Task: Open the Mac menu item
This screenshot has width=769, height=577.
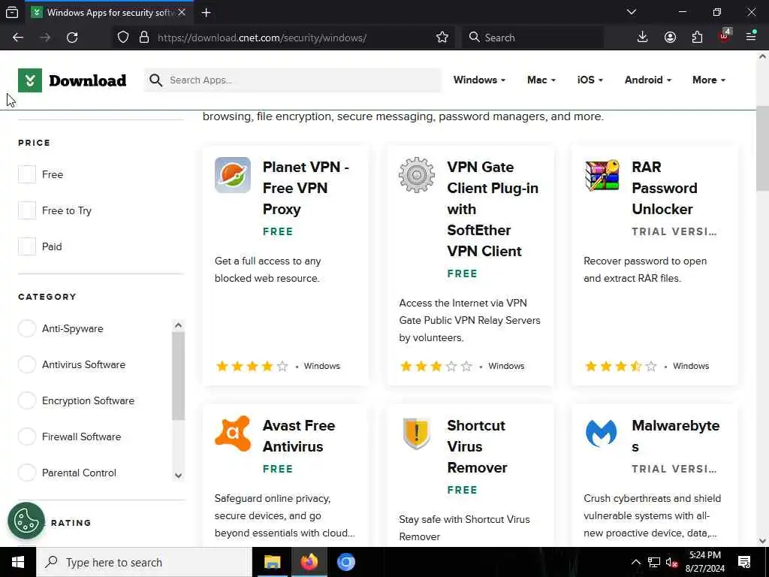Action: click(541, 80)
